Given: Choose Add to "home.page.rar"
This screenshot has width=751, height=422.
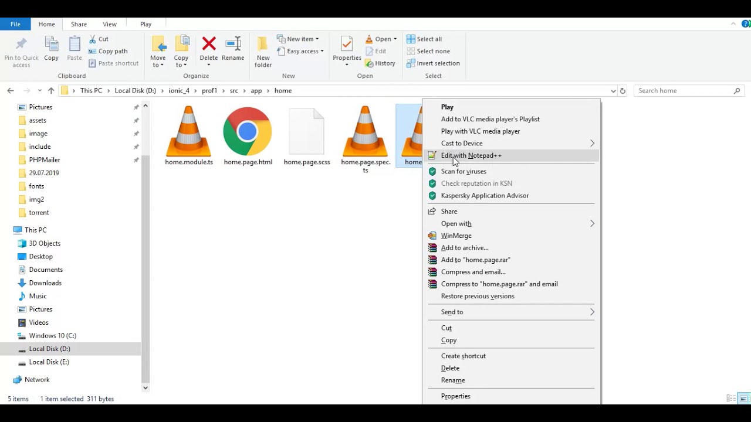Looking at the screenshot, I should pos(511,260).
